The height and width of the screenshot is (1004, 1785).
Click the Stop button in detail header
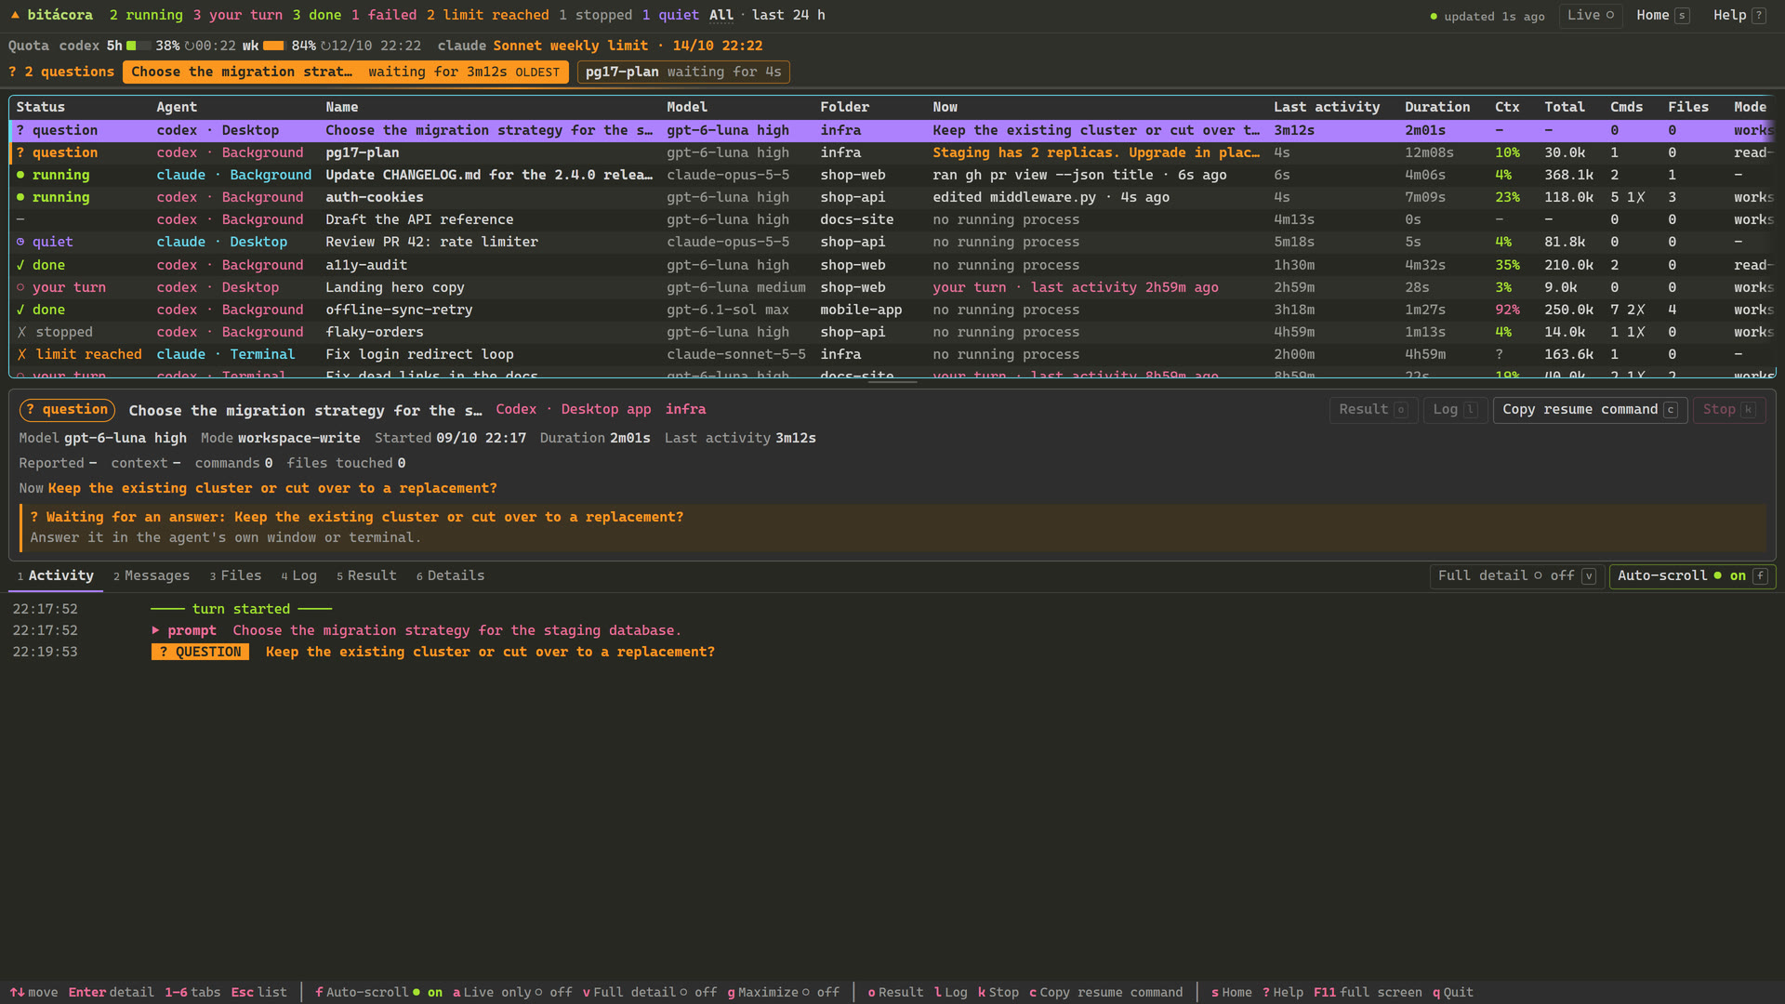[1728, 410]
